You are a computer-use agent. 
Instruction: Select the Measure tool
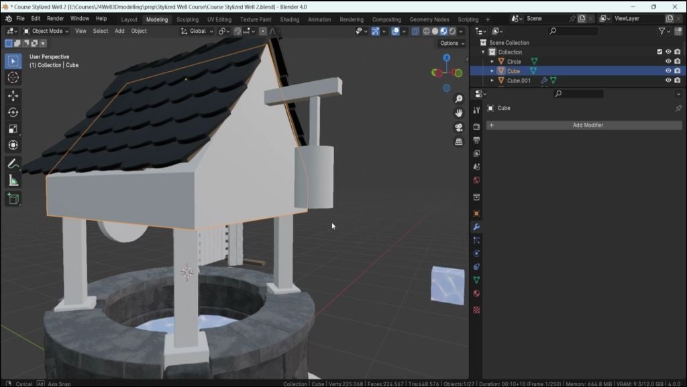point(13,180)
